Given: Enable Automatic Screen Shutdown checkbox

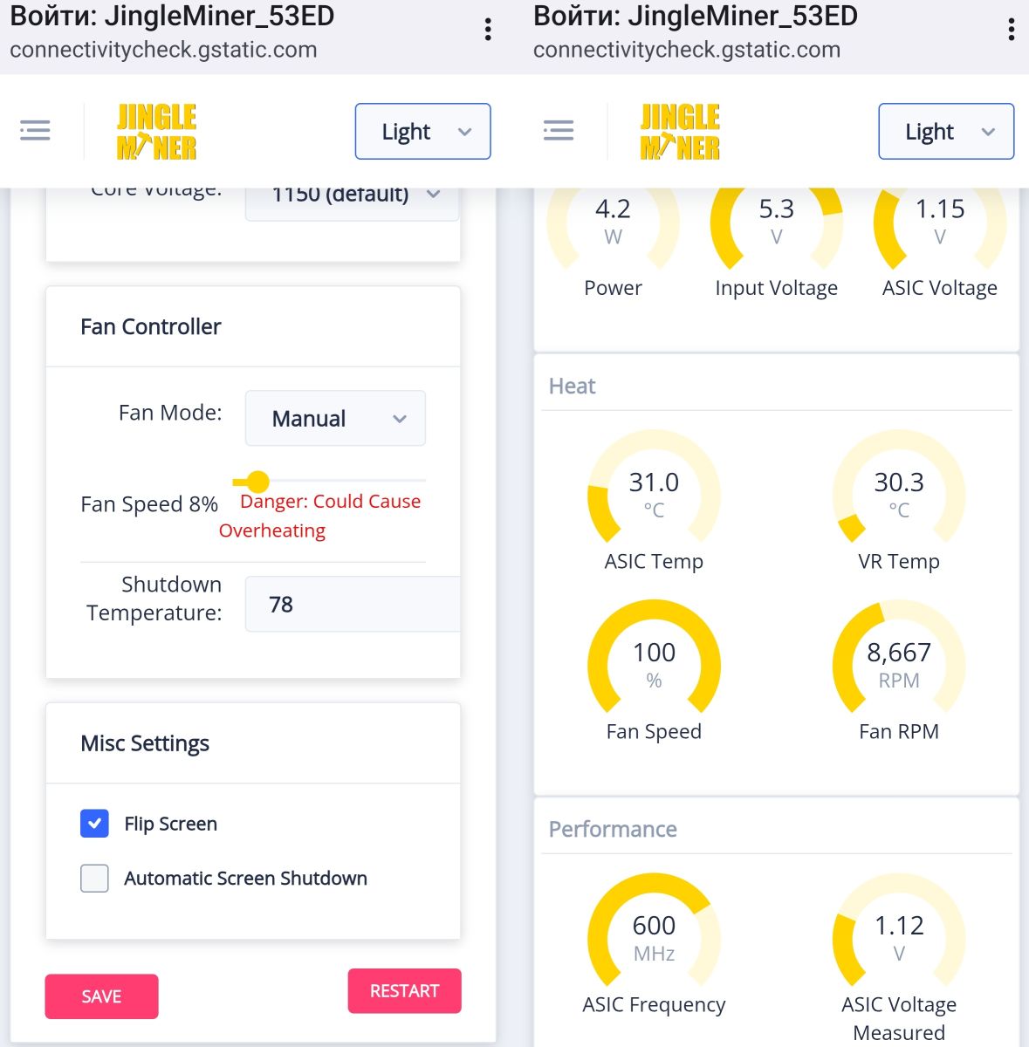Looking at the screenshot, I should [94, 878].
